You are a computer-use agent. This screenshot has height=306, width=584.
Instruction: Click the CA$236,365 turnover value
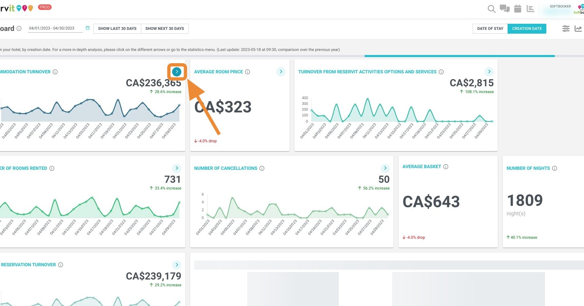pyautogui.click(x=153, y=83)
